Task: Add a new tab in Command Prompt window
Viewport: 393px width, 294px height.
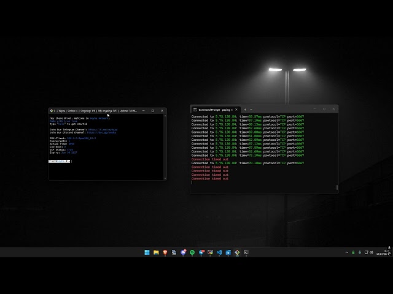Action: point(245,110)
